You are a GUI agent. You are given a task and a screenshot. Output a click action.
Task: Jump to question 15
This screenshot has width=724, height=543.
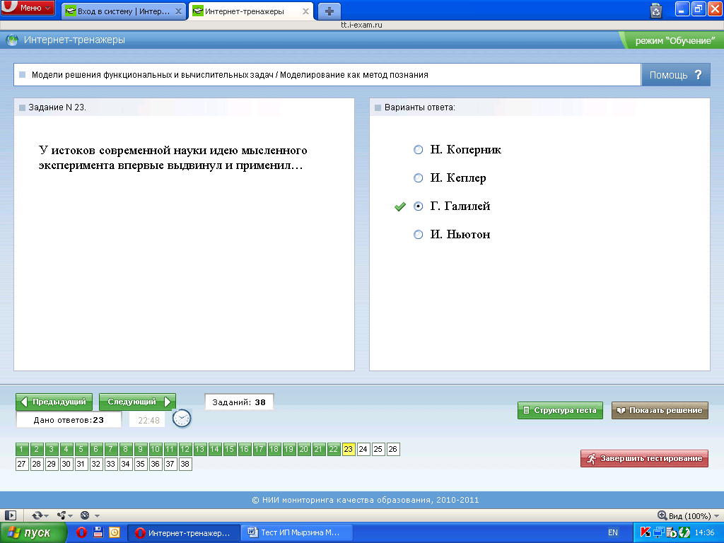click(230, 449)
